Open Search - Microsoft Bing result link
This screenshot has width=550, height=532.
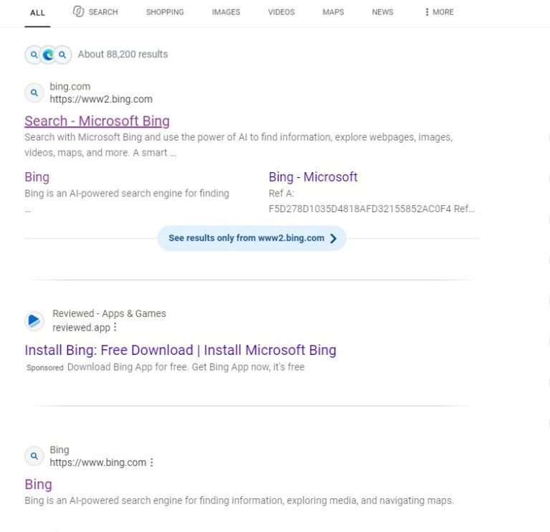[97, 120]
